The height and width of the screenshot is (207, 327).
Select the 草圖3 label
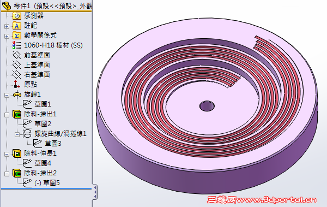pyautogui.click(x=53, y=144)
